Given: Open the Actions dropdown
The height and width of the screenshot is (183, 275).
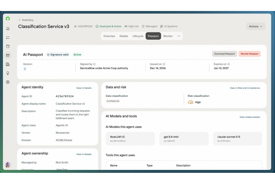Looking at the screenshot, I should (256, 27).
